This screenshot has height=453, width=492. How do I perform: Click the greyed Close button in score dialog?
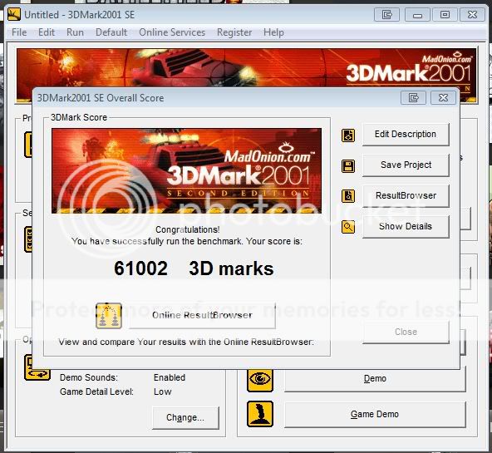point(406,332)
